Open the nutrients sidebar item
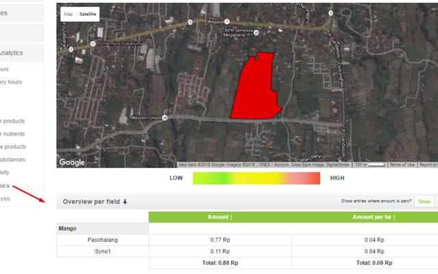Viewport: 438px width, 274px height. [12, 134]
